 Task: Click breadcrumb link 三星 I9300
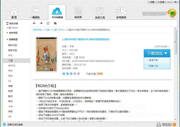pos(58,30)
